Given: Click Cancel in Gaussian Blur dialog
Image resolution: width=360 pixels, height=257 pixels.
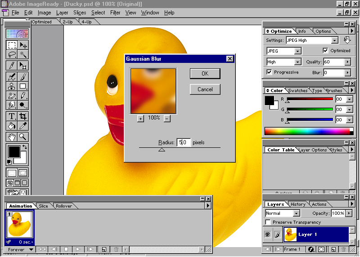Looking at the screenshot, I should 205,89.
